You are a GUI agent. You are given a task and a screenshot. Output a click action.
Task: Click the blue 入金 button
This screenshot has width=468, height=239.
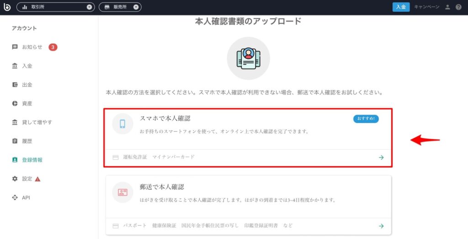(401, 7)
